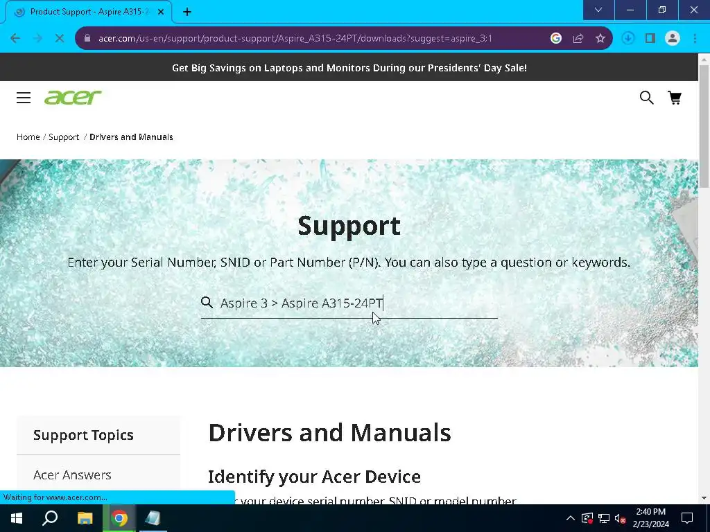Screen dimensions: 710x532
Task: Click the page vertical scrollbar thumb
Action: point(704,126)
